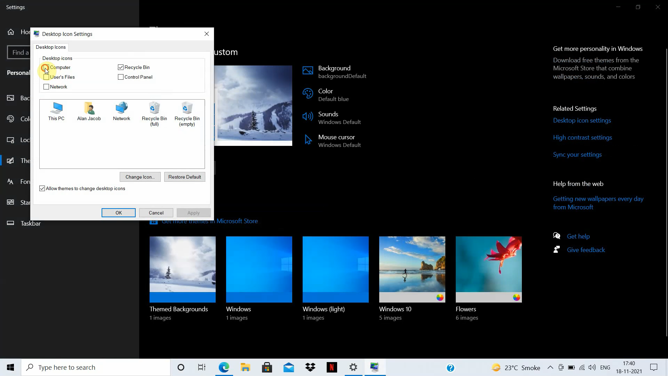The image size is (668, 376).
Task: Enable the Computer desktop icon checkbox
Action: 46,67
